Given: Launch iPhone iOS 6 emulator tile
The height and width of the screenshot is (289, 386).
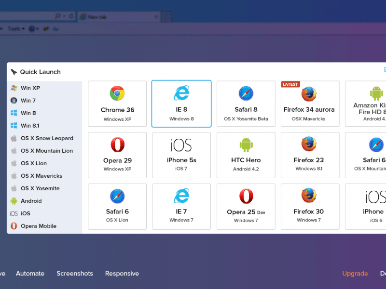Looking at the screenshot, I should click(x=366, y=207).
